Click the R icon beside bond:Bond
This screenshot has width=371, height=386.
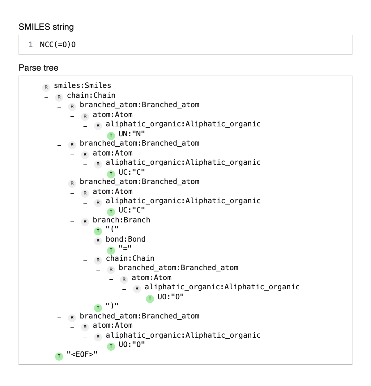(98, 241)
